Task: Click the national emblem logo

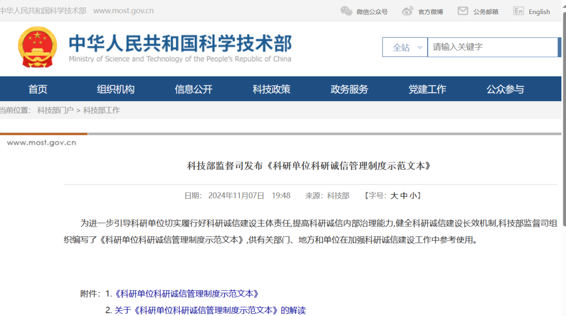Action: coord(38,47)
